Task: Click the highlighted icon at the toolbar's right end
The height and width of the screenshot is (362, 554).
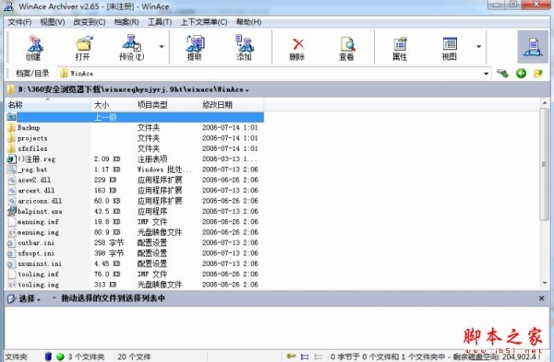Action: tap(533, 47)
